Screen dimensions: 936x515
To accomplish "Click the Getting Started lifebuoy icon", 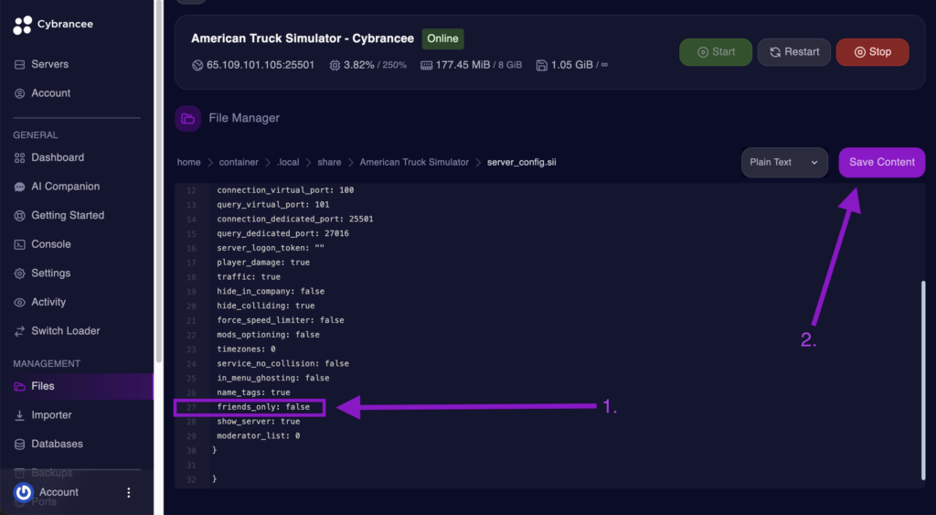I will (x=20, y=216).
